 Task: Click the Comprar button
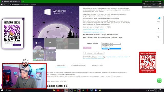pyautogui.click(x=87, y=48)
